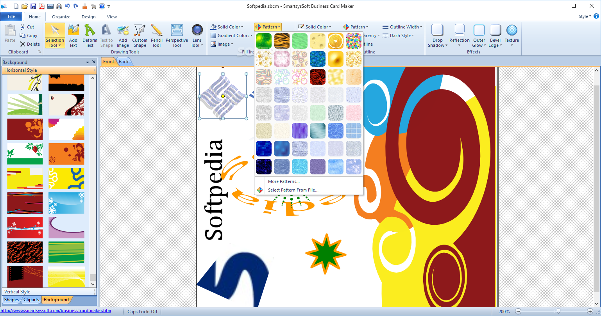
Task: Switch to the Organize ribbon tab
Action: (x=61, y=17)
